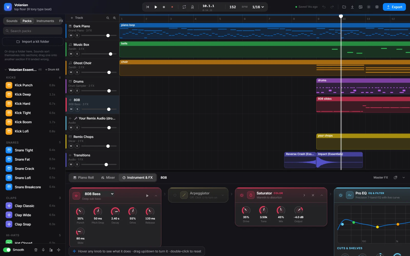The height and width of the screenshot is (256, 410).
Task: Select the Snare Breakcore sound row
Action: pos(33,187)
